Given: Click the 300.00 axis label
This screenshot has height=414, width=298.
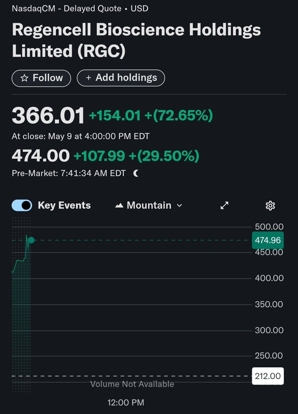Looking at the screenshot, I should (269, 330).
